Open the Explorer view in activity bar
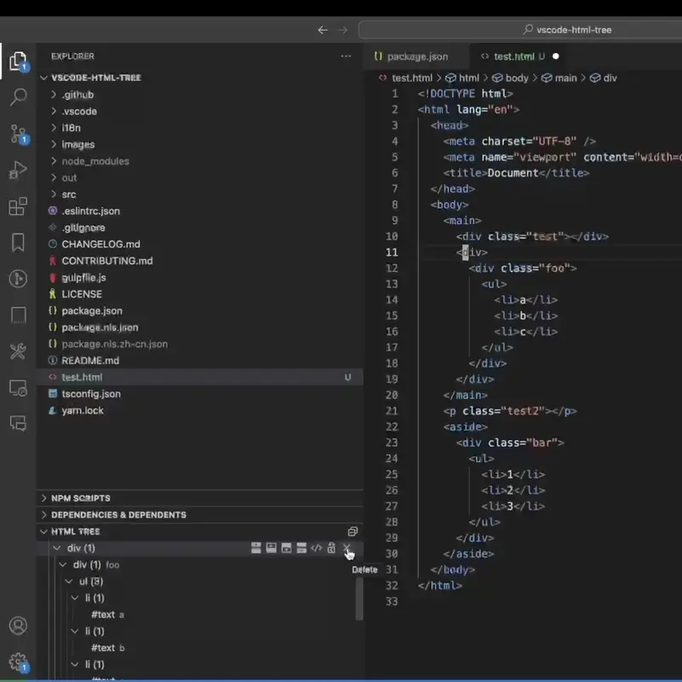This screenshot has width=682, height=682. point(18,61)
